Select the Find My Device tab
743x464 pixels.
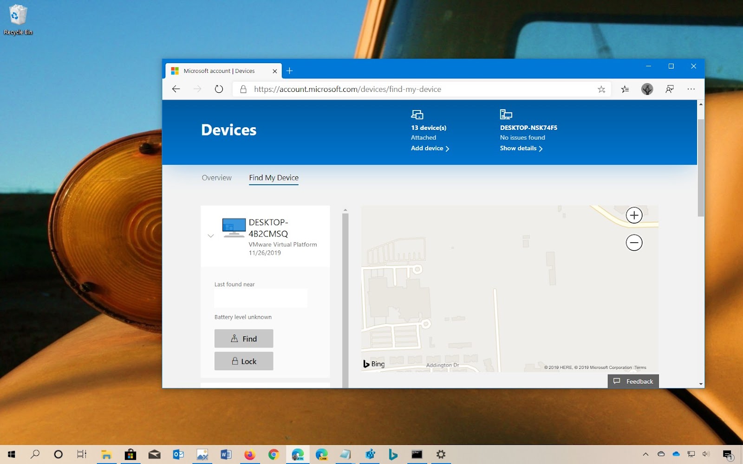point(274,178)
